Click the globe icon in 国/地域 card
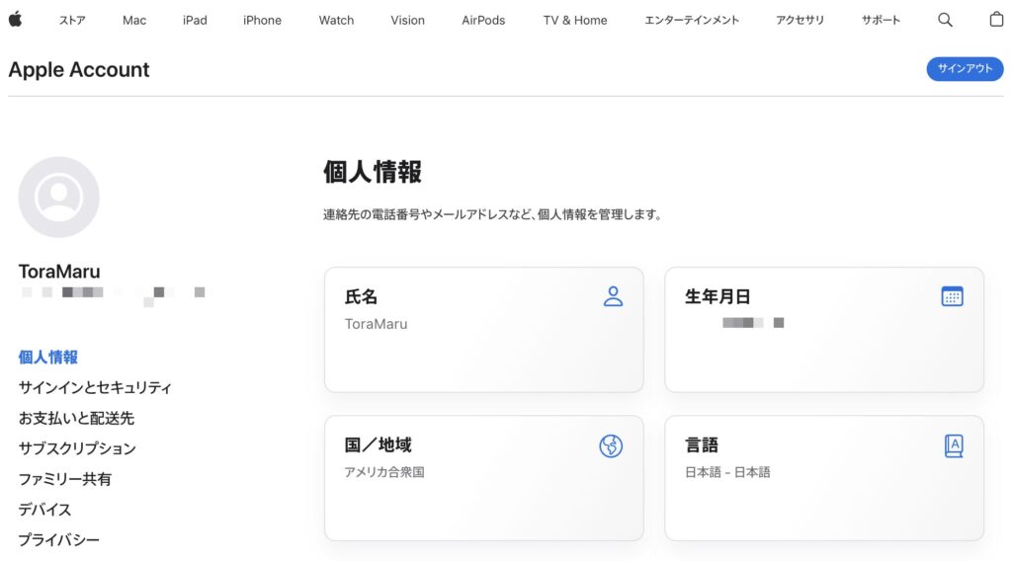Image resolution: width=1012 pixels, height=561 pixels. (611, 445)
